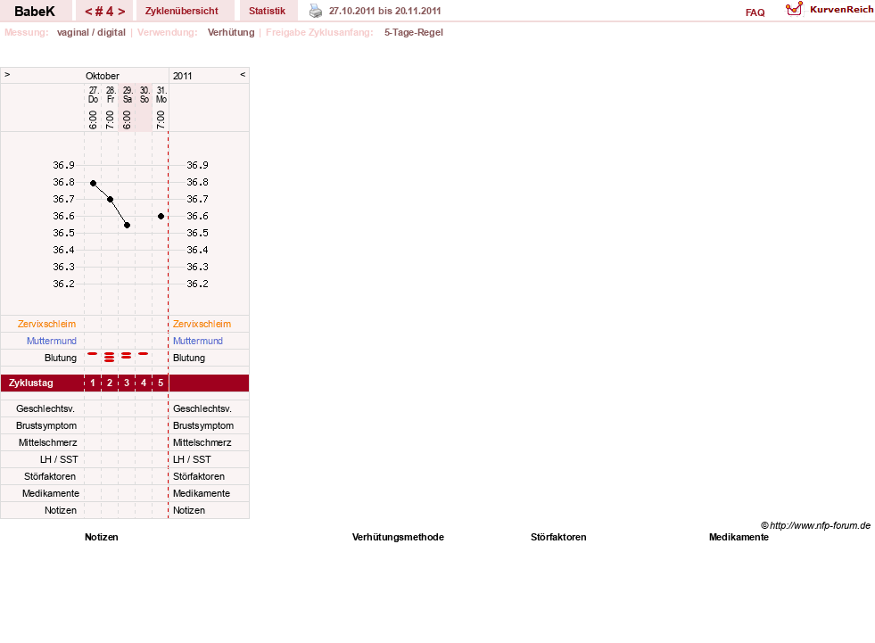
Task: Click the left 'LH / SST' row label
Action: [x=59, y=459]
